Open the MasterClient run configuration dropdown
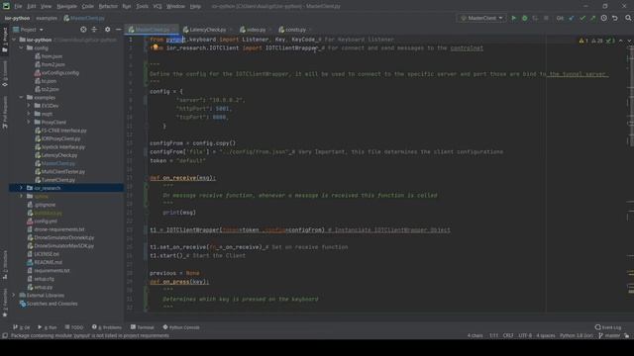The height and width of the screenshot is (356, 634). click(482, 18)
